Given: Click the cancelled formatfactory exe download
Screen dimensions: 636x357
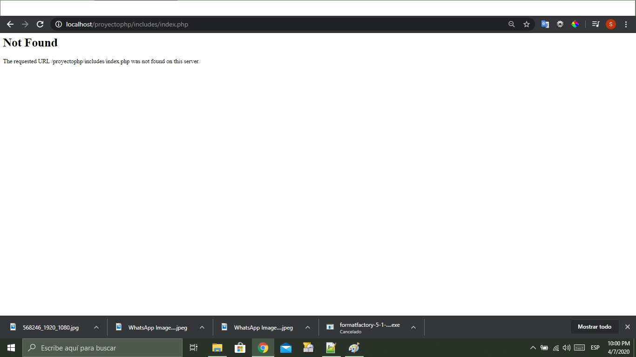Looking at the screenshot, I should [x=363, y=327].
